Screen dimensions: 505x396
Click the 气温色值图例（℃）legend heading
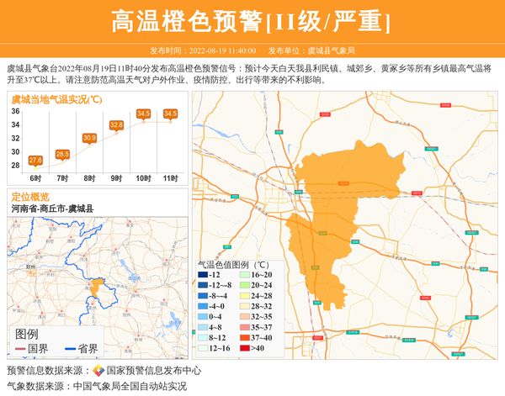[x=233, y=265]
